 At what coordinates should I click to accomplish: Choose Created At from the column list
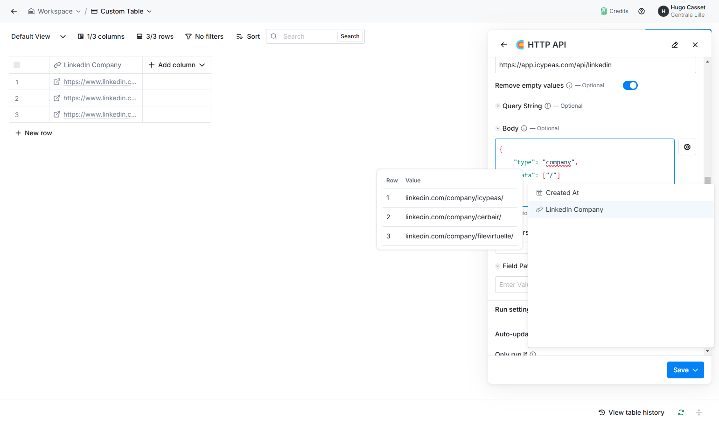621,193
